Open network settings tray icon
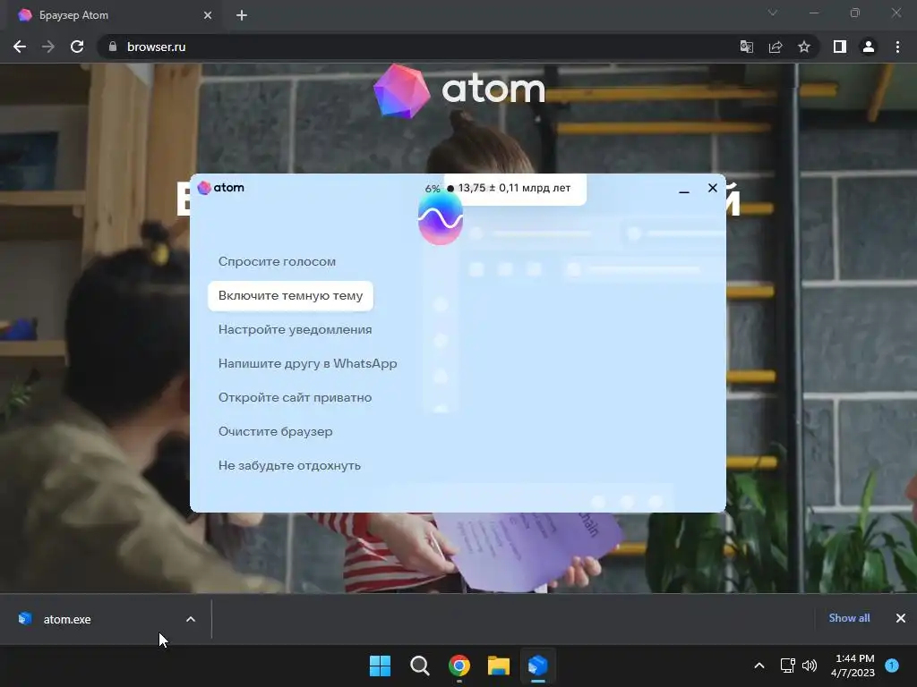917x687 pixels. coord(788,666)
